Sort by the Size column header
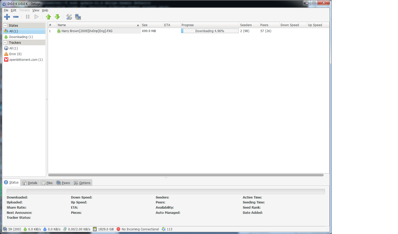398x234 pixels. [152, 25]
